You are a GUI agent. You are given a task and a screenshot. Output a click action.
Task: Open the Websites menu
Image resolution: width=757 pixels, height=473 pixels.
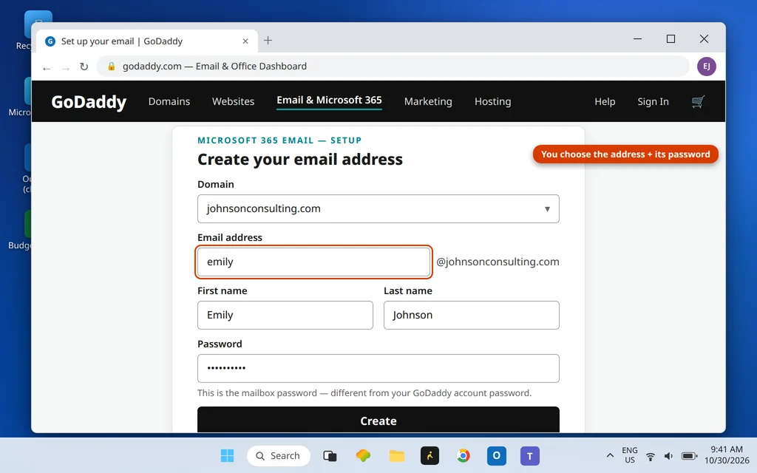[x=233, y=101]
